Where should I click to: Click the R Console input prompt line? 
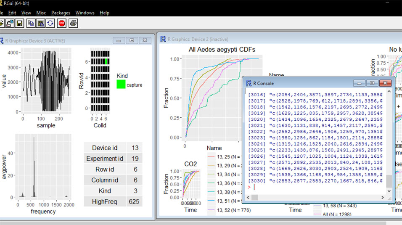point(315,187)
